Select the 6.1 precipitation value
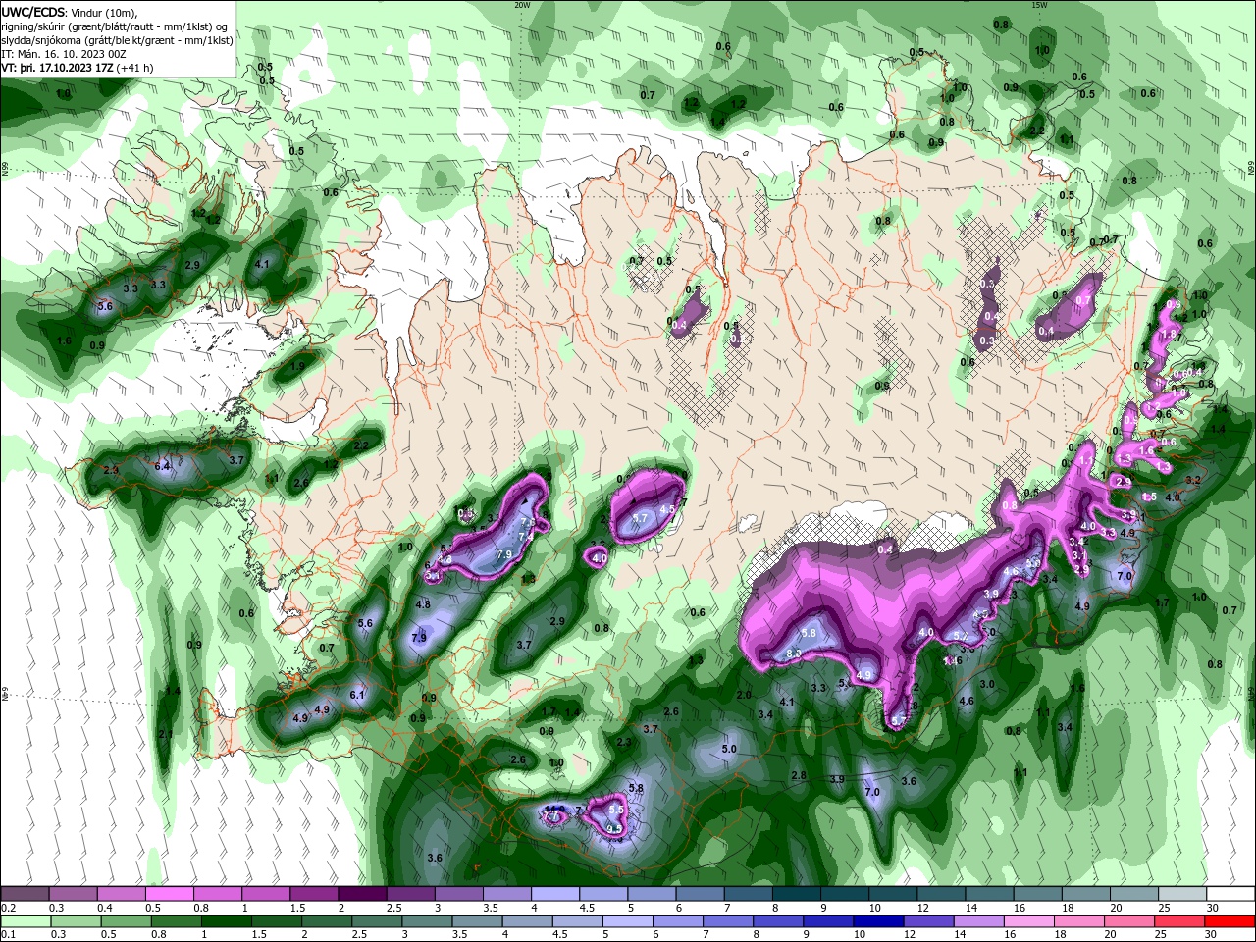This screenshot has height=942, width=1256. 357,696
